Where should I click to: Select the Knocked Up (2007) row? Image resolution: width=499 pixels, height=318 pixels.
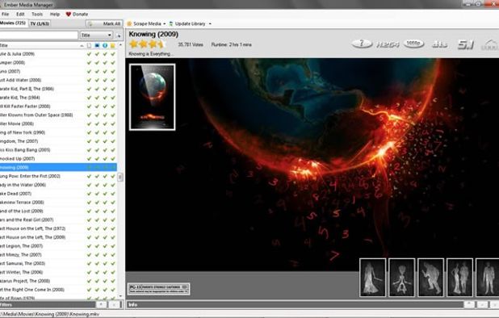[59, 158]
